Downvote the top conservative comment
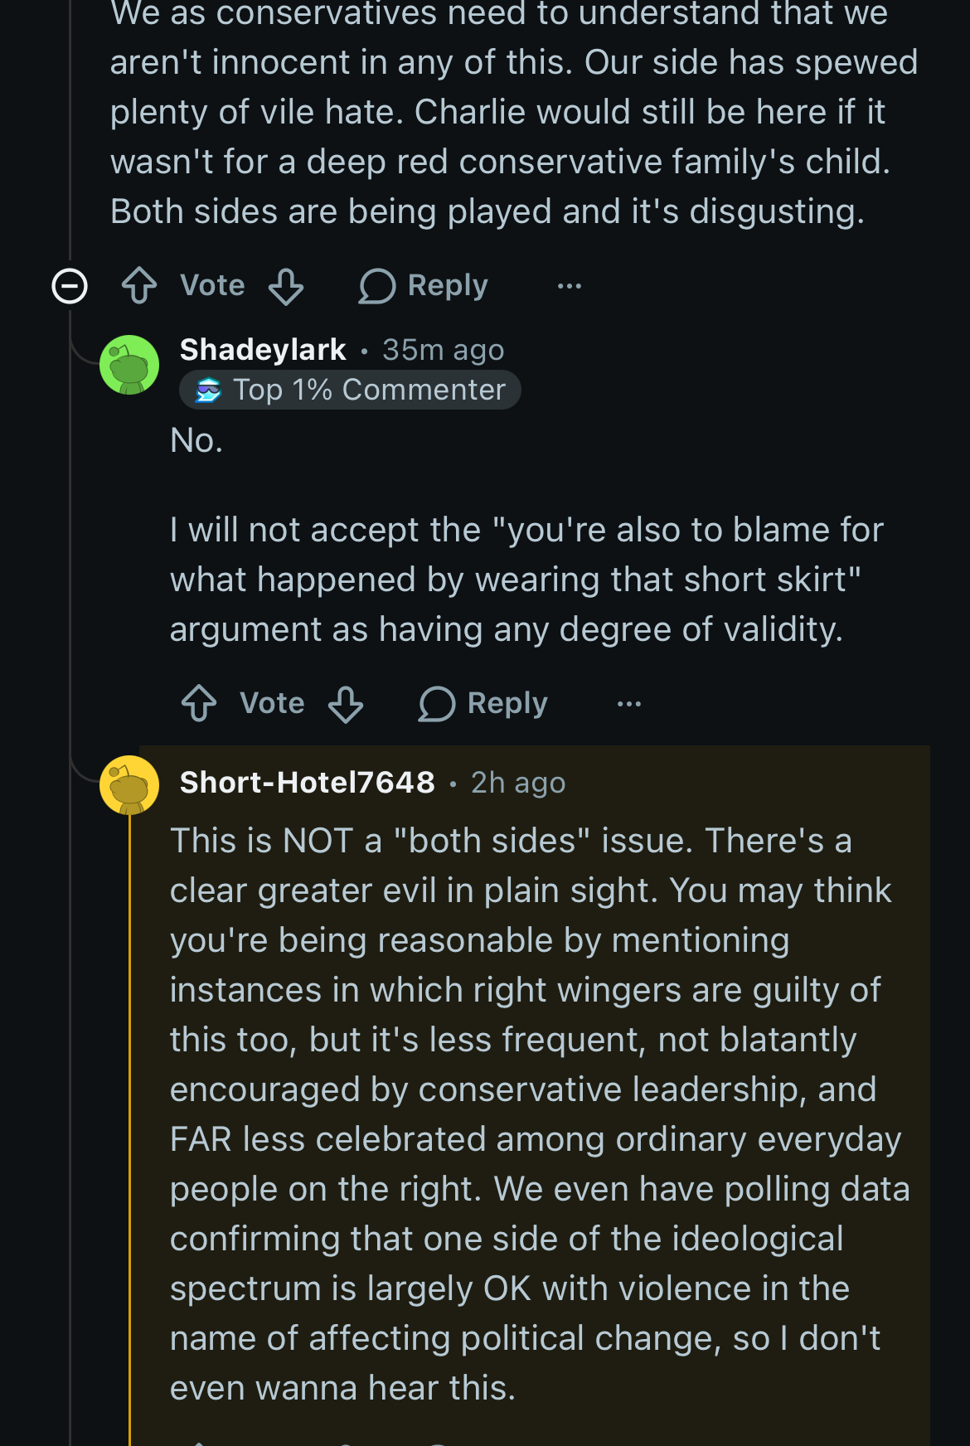This screenshot has width=970, height=1446. tap(286, 286)
